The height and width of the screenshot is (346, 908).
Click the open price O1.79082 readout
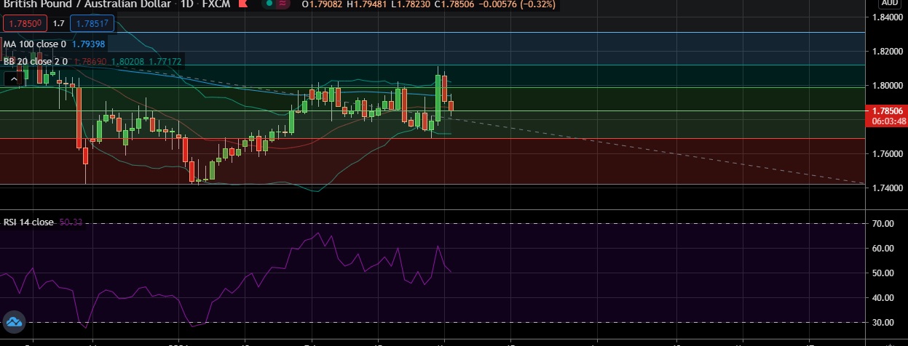[322, 4]
